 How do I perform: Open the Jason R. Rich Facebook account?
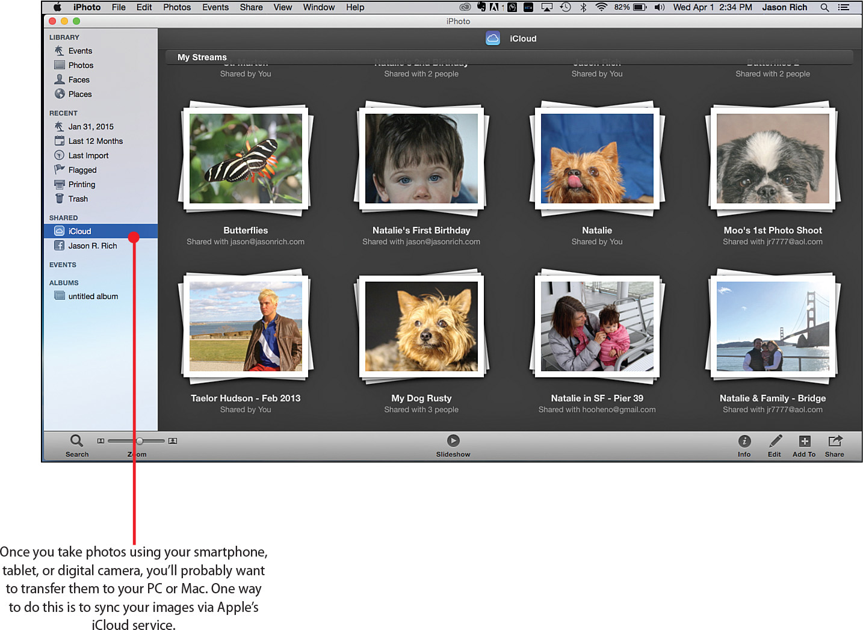pyautogui.click(x=93, y=246)
